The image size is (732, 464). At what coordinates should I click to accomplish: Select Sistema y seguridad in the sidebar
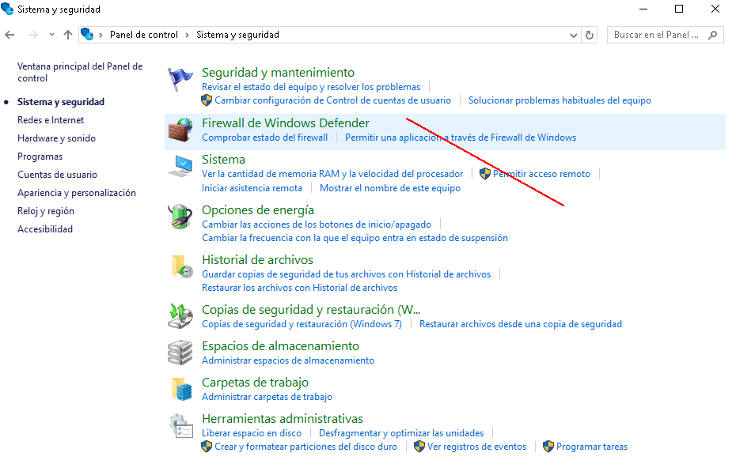[x=61, y=102]
